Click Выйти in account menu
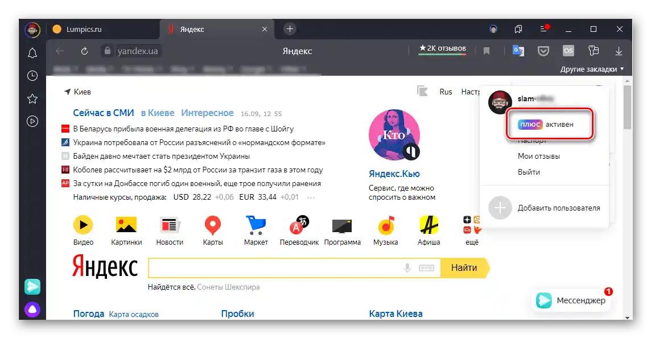The image size is (651, 338). (x=529, y=172)
